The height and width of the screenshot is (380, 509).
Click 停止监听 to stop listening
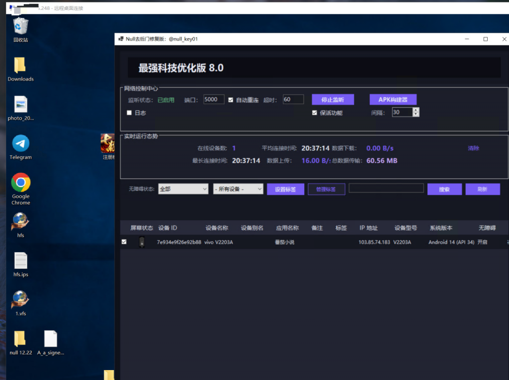click(x=332, y=99)
